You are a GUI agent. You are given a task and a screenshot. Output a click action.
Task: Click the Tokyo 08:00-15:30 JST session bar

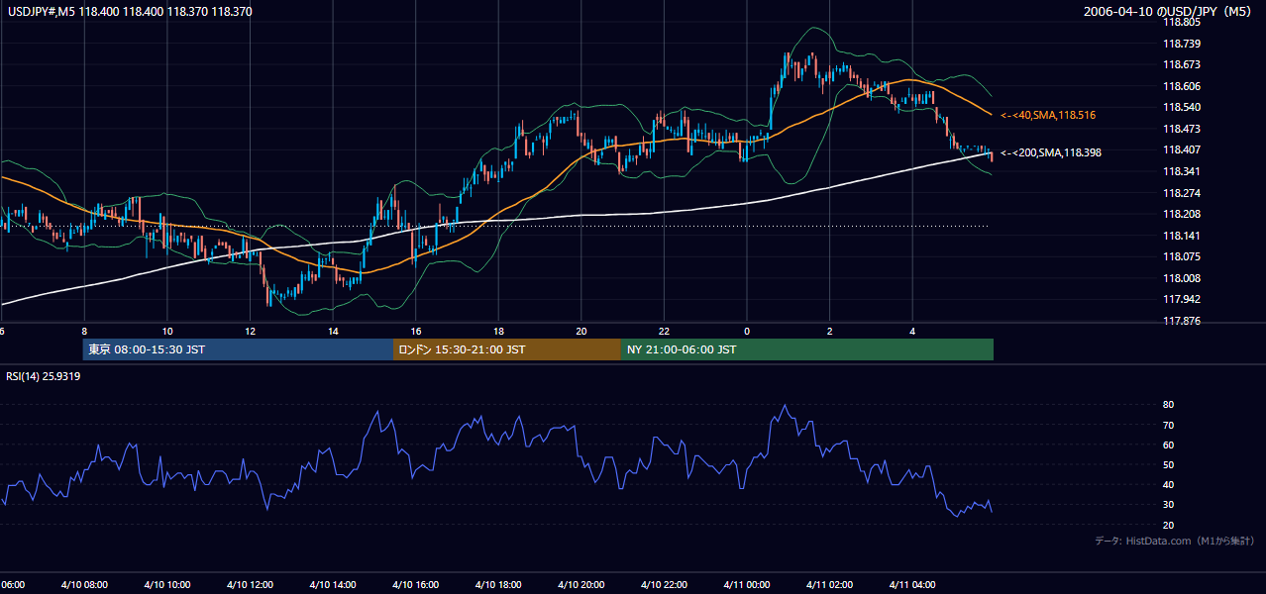239,349
